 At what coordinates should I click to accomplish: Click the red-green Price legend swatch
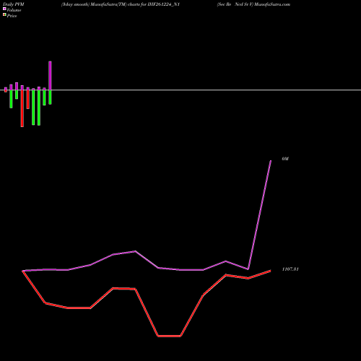point(4,14)
